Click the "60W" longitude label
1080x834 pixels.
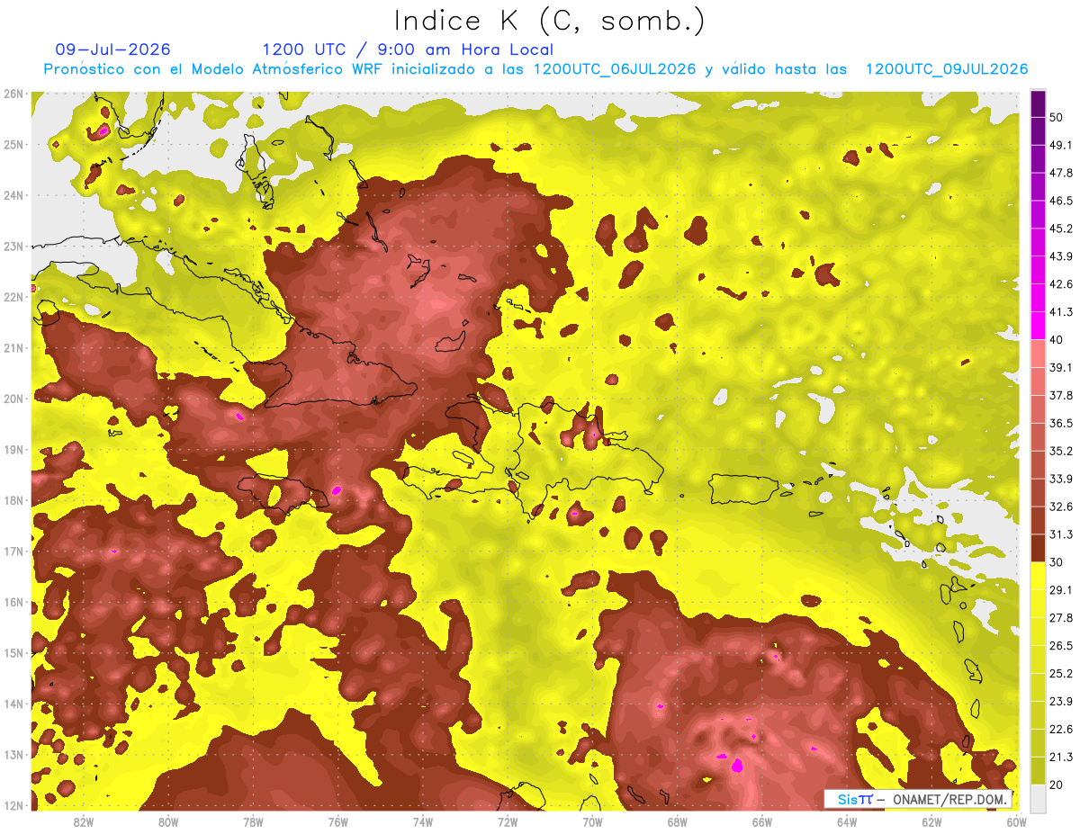(1017, 822)
